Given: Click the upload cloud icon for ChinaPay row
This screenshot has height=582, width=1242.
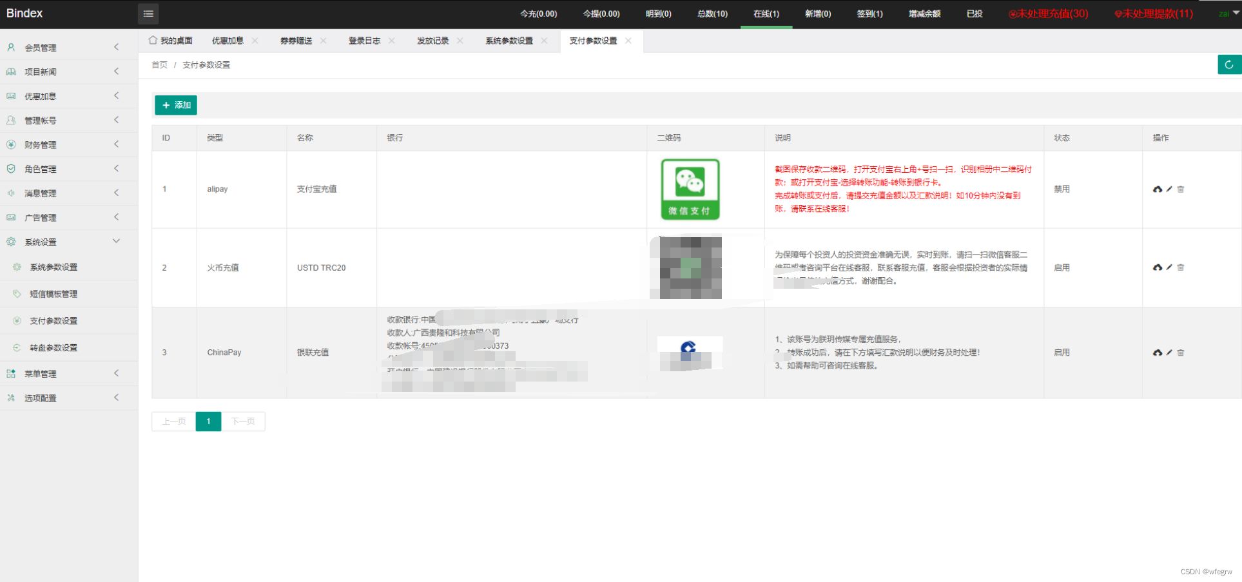Looking at the screenshot, I should coord(1157,353).
